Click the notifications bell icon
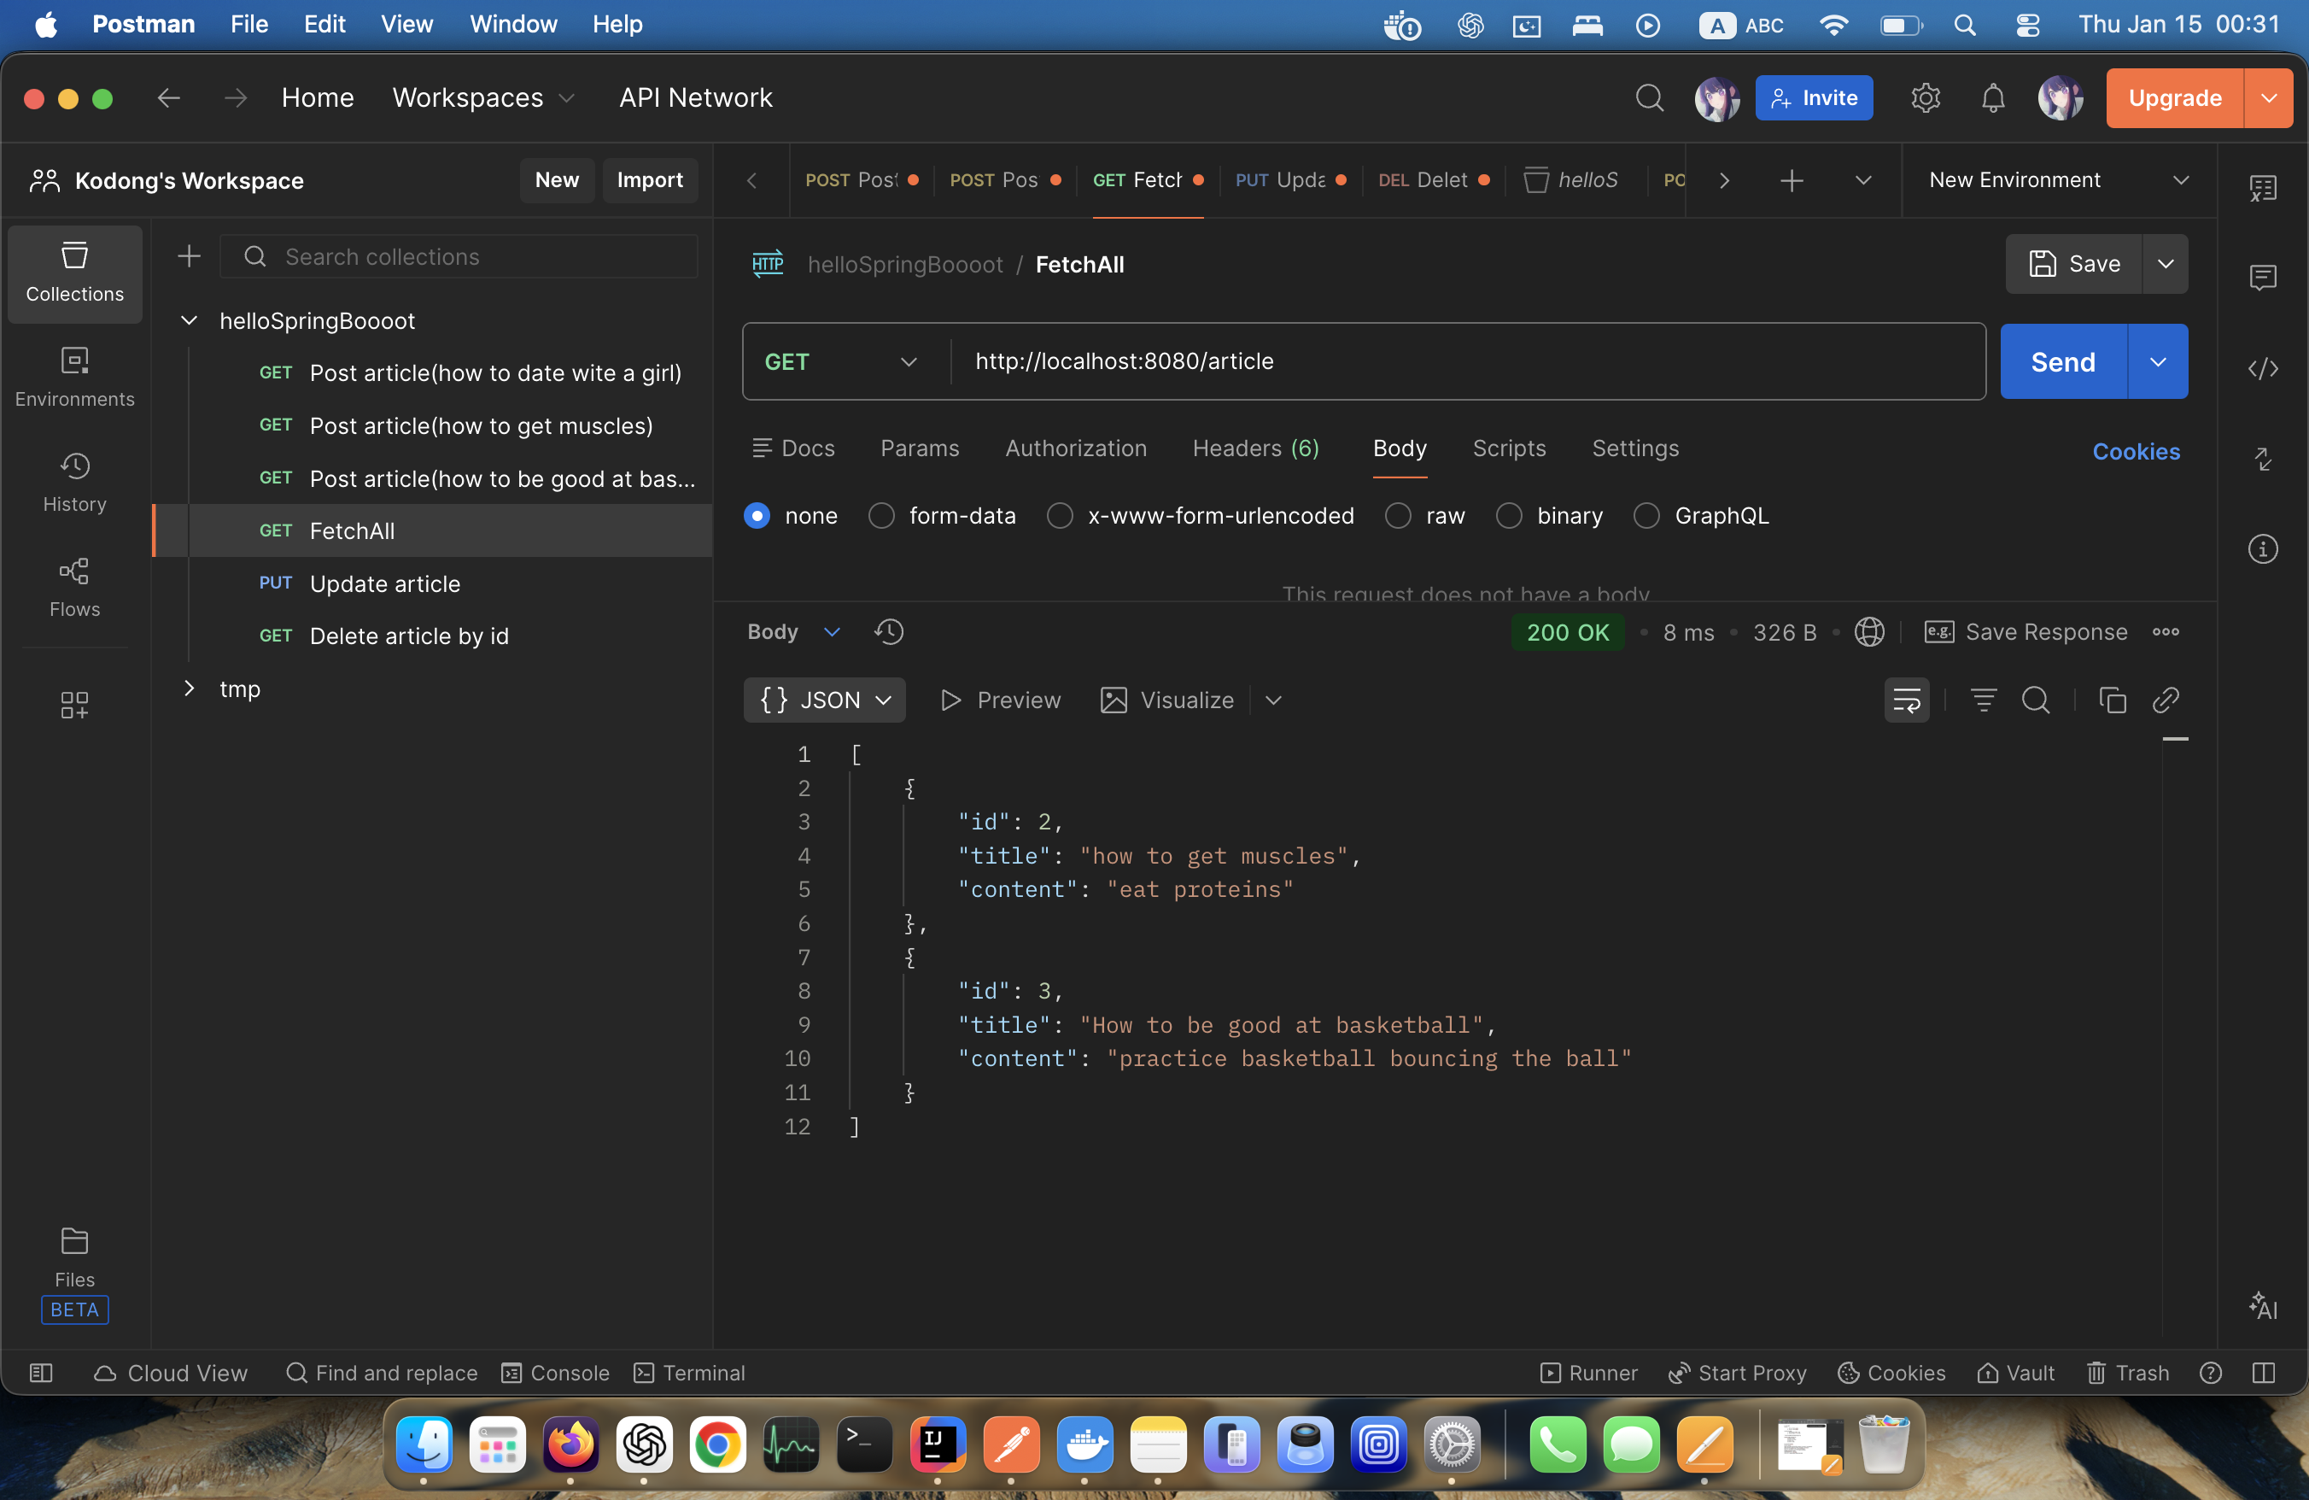Image resolution: width=2309 pixels, height=1500 pixels. [1993, 98]
